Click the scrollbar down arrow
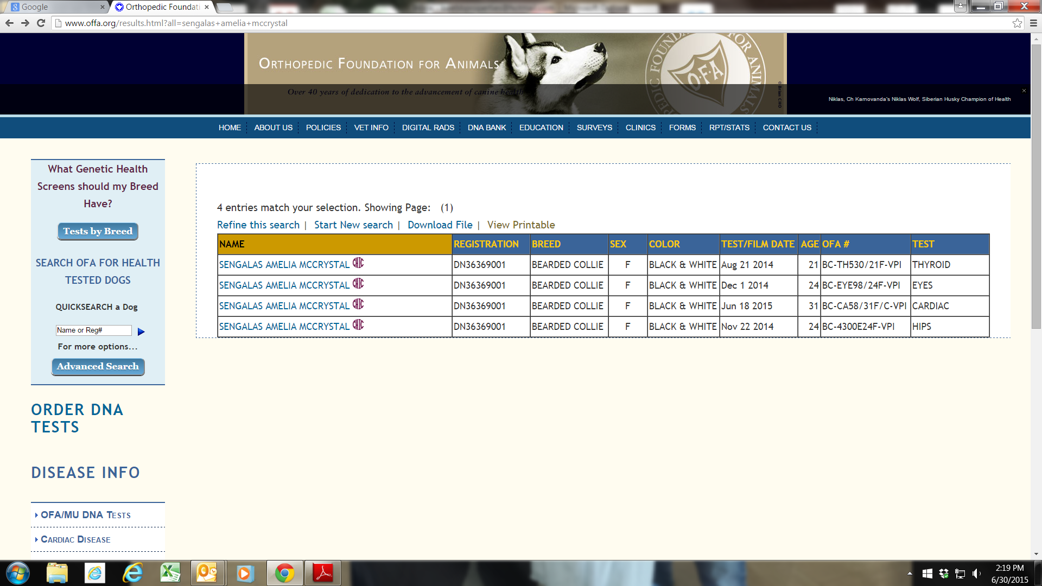 1036,554
